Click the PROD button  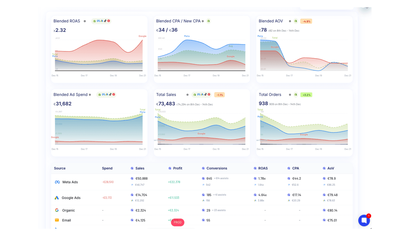(178, 222)
